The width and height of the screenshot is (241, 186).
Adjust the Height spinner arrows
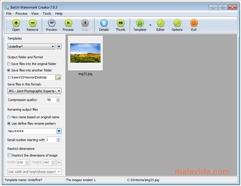(53, 163)
